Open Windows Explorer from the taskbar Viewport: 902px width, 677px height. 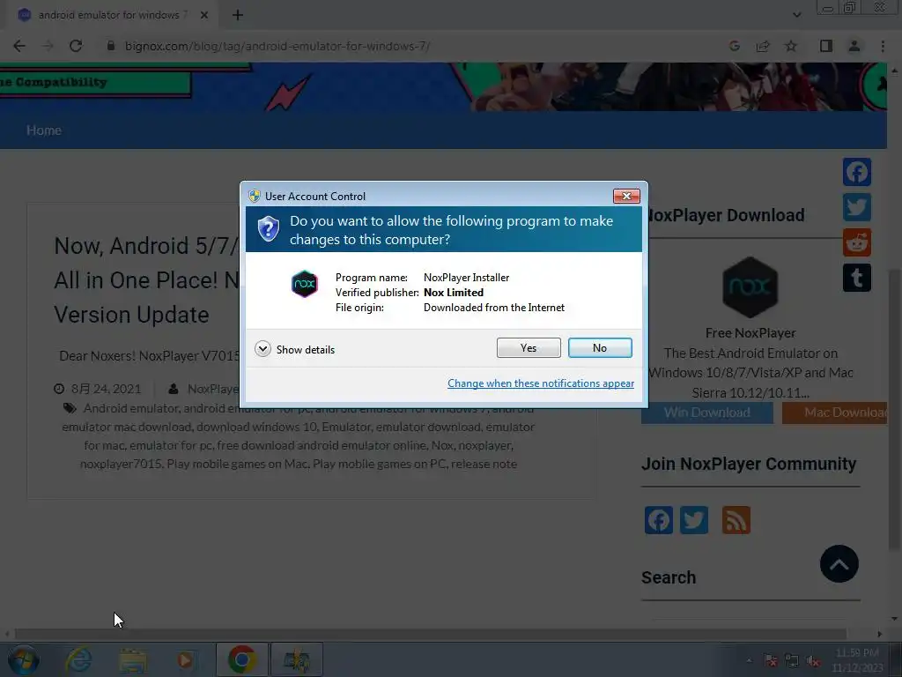[x=133, y=659]
